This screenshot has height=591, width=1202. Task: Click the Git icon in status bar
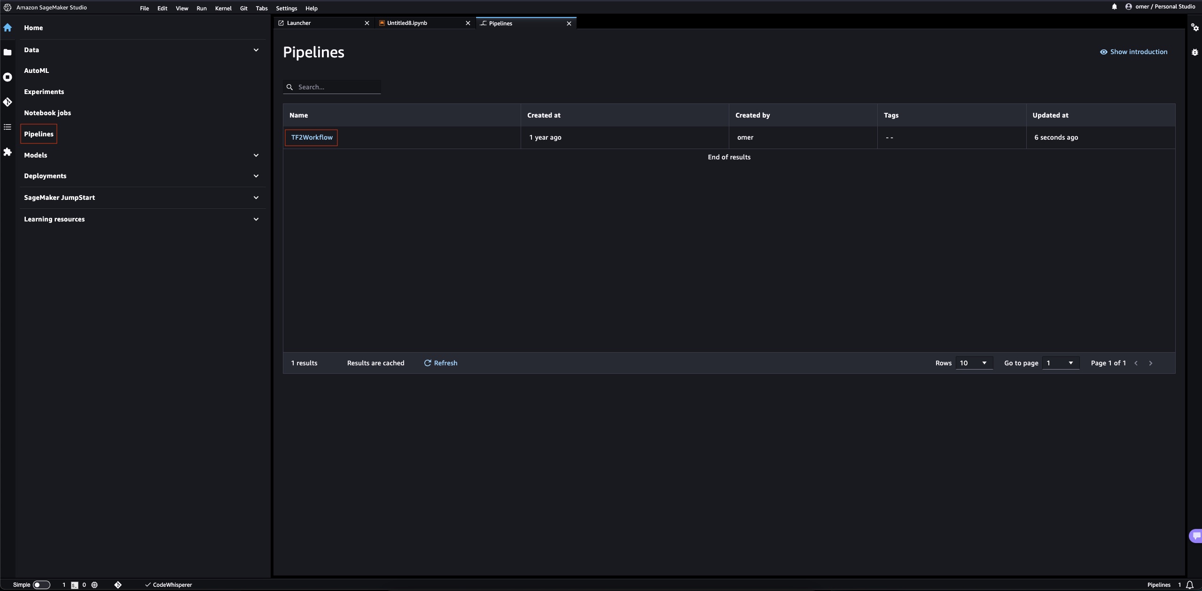click(x=118, y=585)
